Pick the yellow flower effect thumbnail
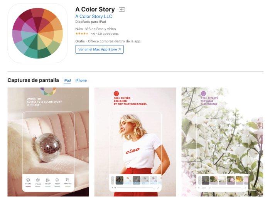 pos(240,180)
